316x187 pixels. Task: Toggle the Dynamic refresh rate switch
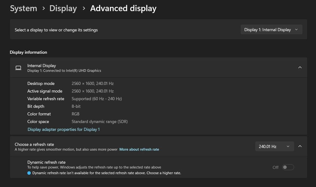pos(288,167)
